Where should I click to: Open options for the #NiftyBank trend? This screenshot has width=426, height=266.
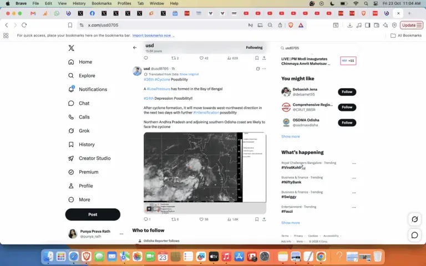(354, 178)
